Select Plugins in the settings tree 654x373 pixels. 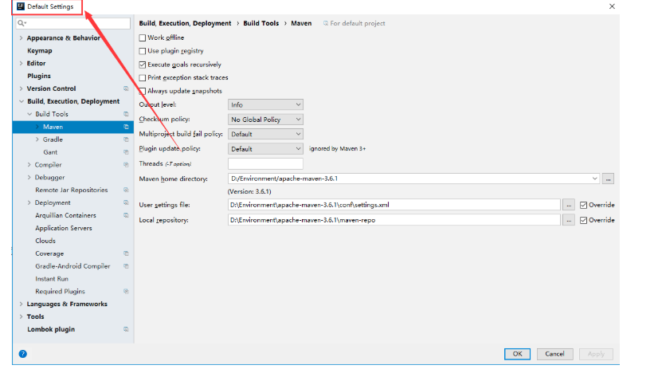(x=39, y=76)
